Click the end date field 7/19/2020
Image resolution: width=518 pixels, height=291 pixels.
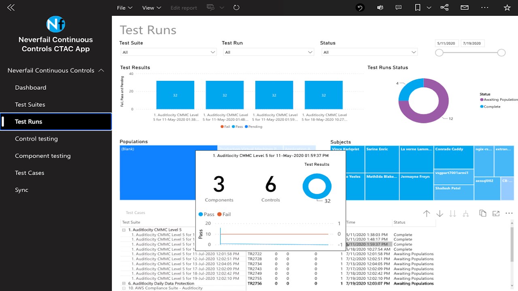point(472,43)
